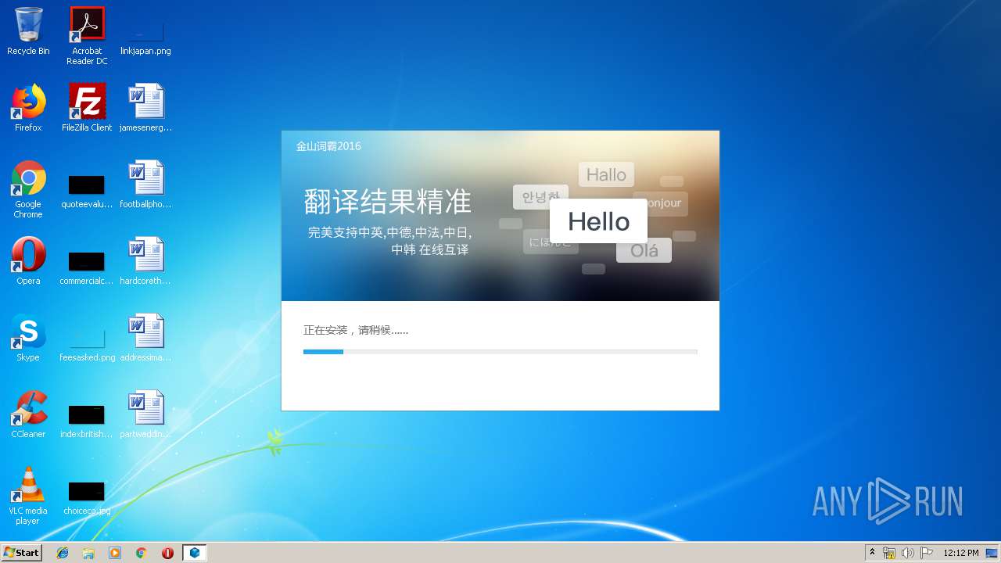Show hidden system tray icons
This screenshot has height=563, width=1001.
pos(872,553)
